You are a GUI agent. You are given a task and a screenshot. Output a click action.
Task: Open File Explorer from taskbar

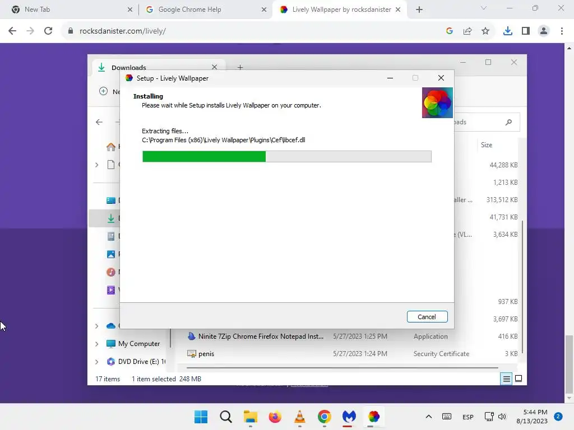[251, 417]
